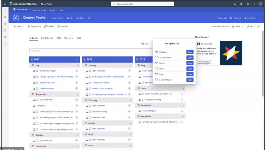Screen dimensions: 266x150
Task: Open Patty - Executive European Tour event
Action: tap(159, 94)
